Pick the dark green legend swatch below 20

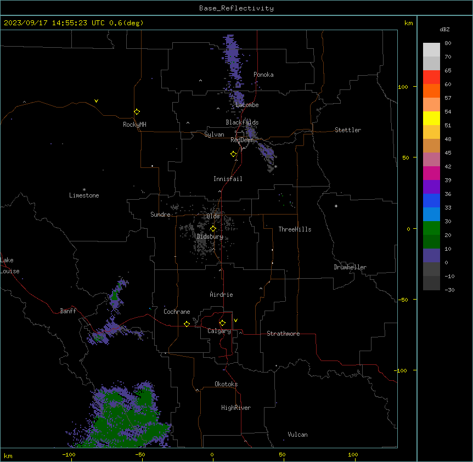(x=431, y=241)
